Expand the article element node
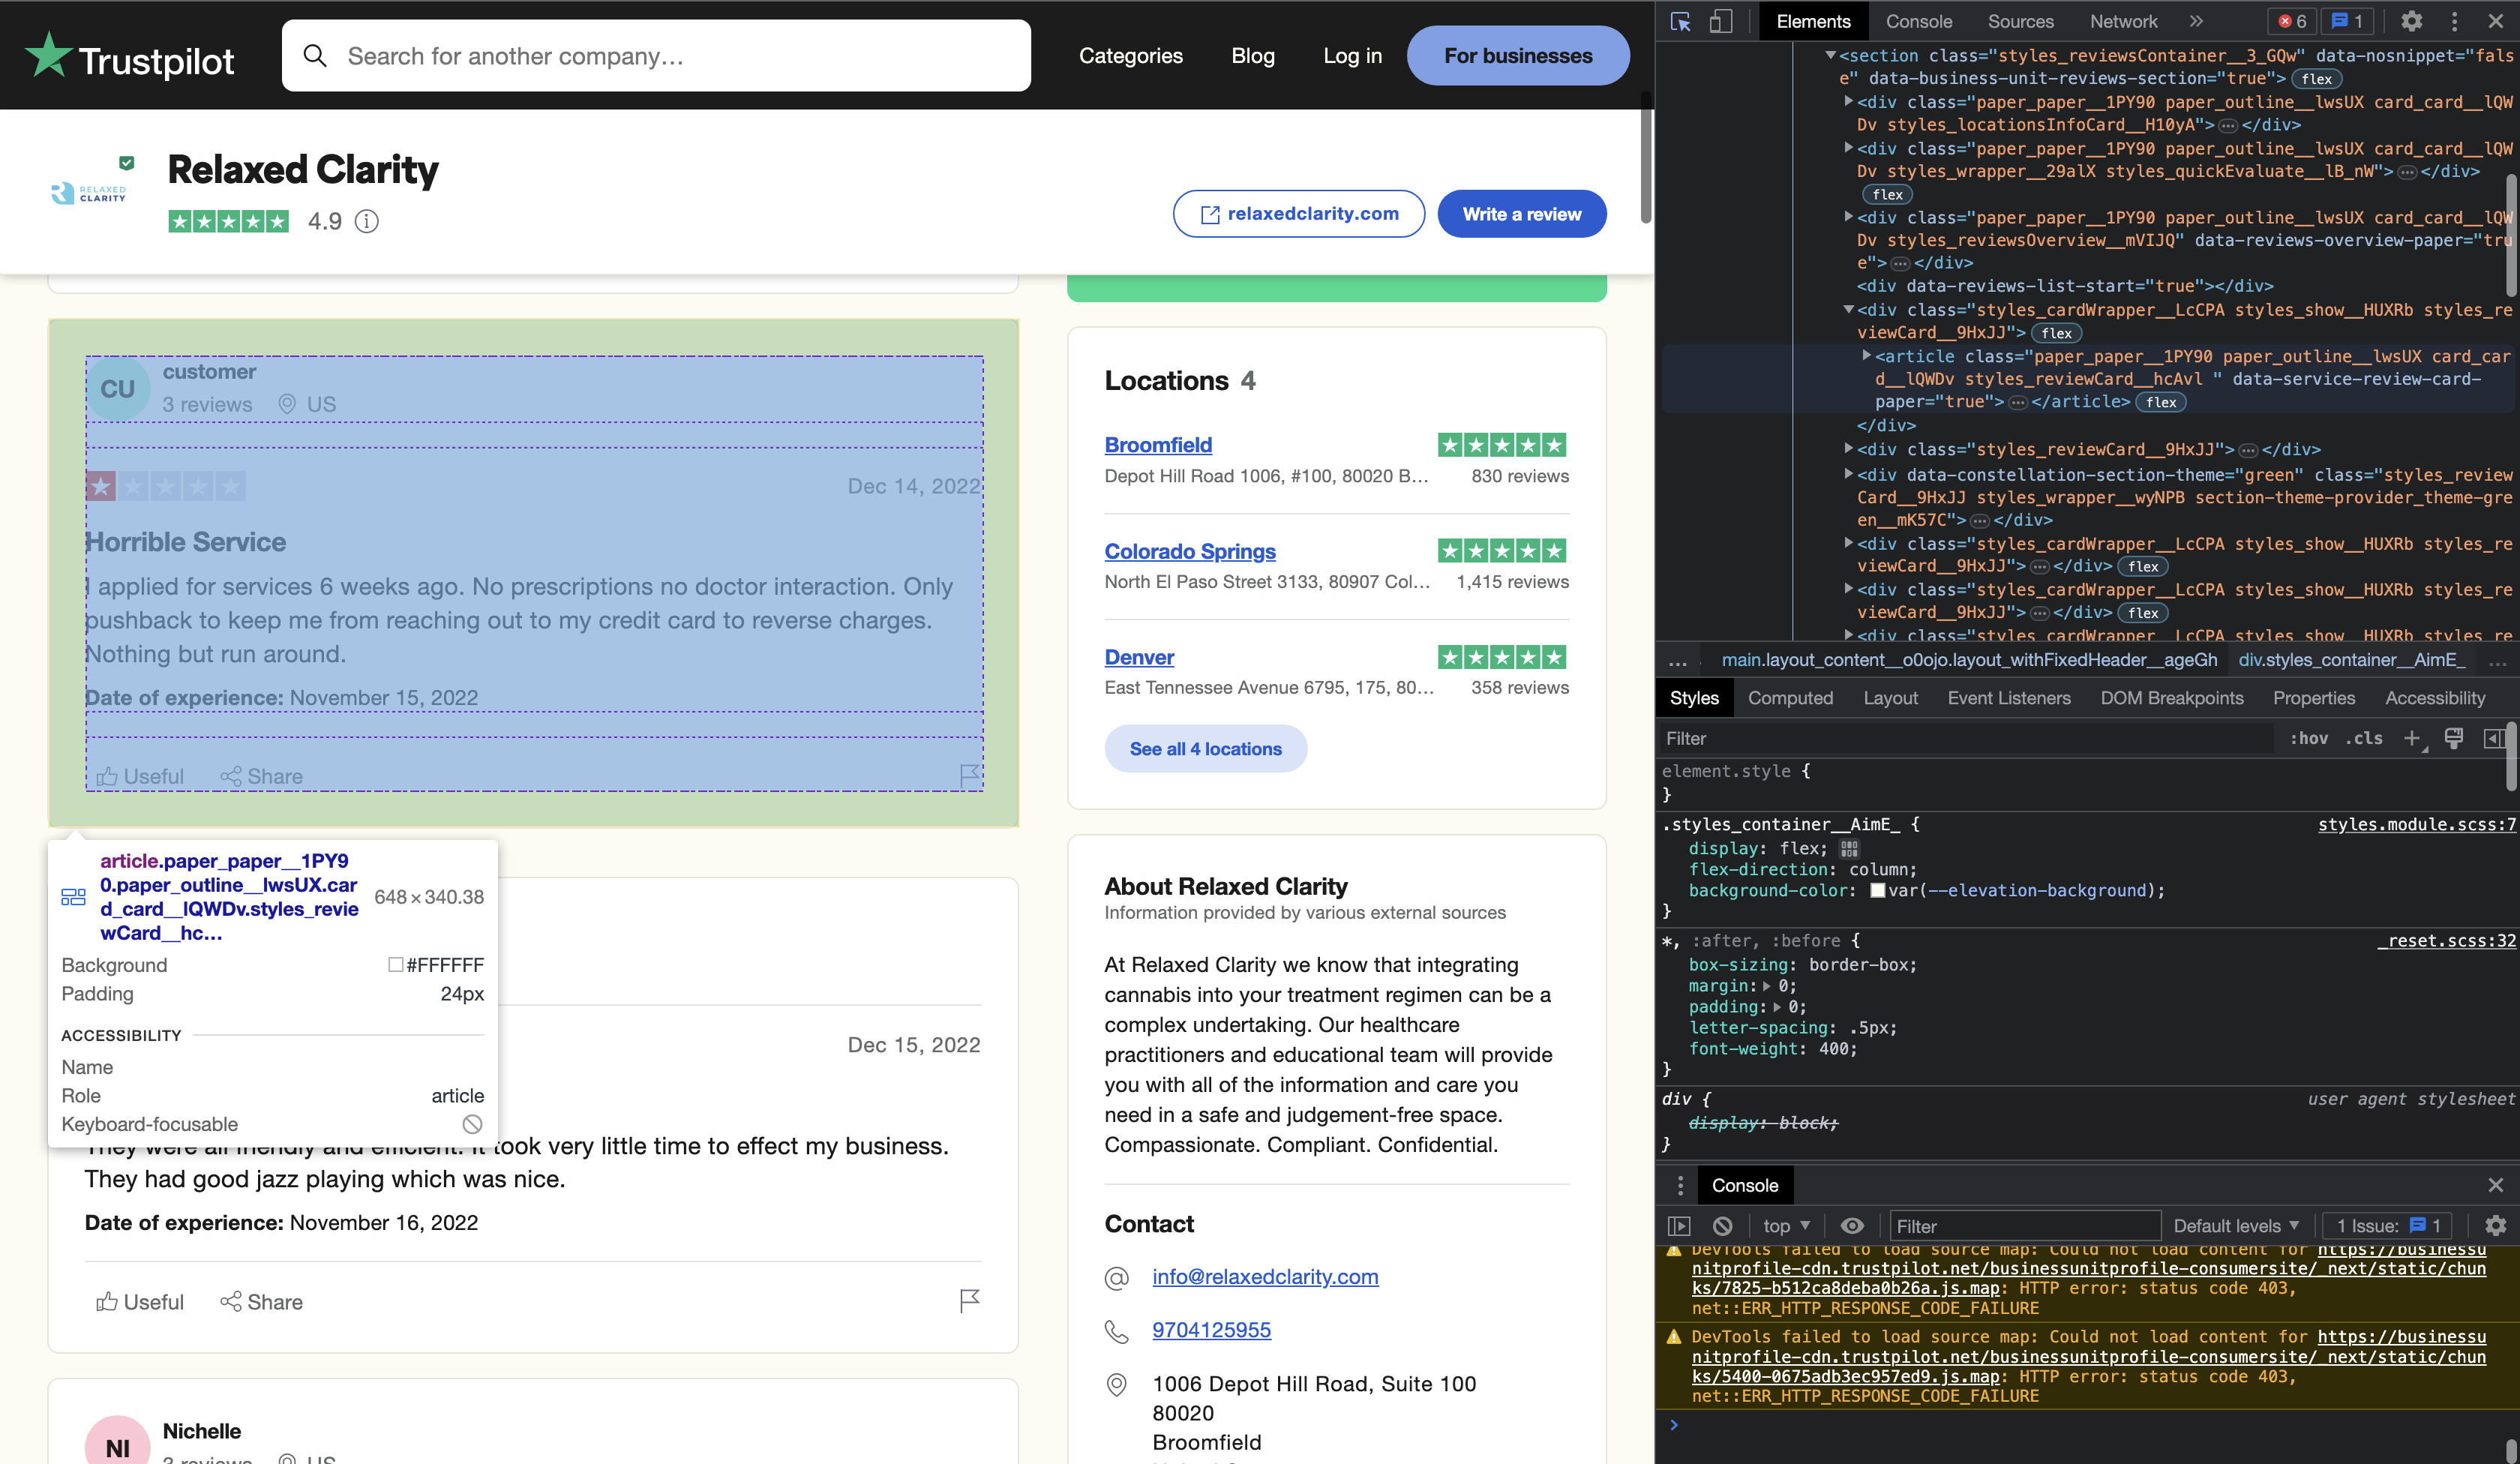The image size is (2520, 1464). click(1866, 356)
